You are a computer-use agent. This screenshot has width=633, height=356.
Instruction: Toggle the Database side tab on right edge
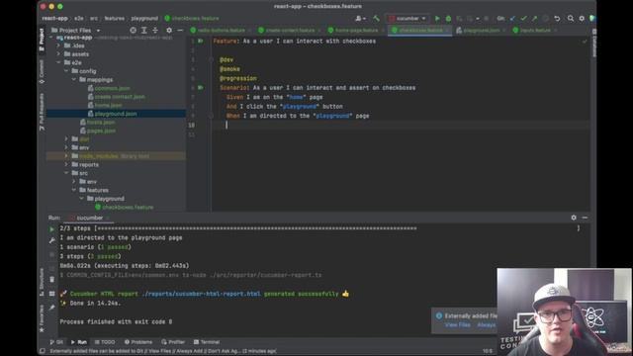[x=593, y=43]
